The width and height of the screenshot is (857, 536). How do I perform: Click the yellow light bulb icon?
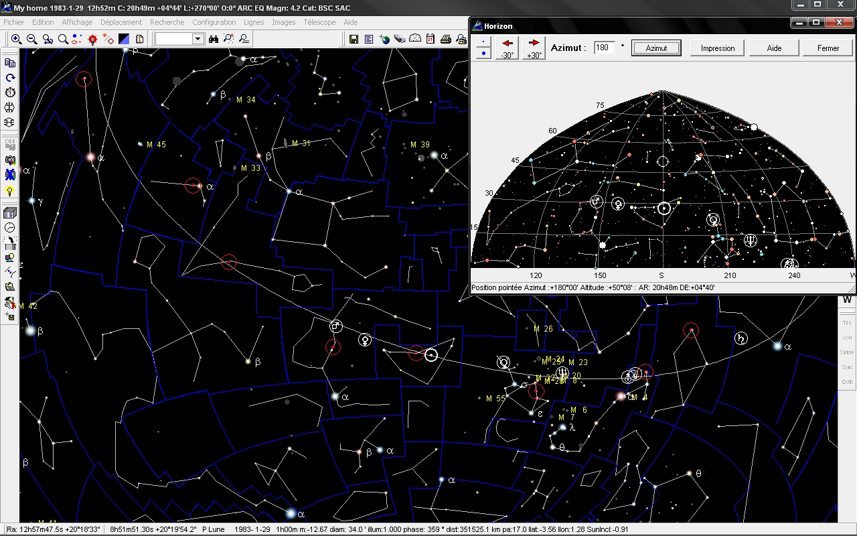(x=10, y=191)
